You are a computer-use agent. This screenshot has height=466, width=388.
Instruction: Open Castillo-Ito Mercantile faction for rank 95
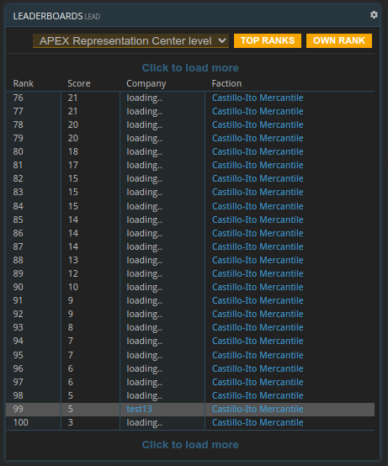click(258, 355)
